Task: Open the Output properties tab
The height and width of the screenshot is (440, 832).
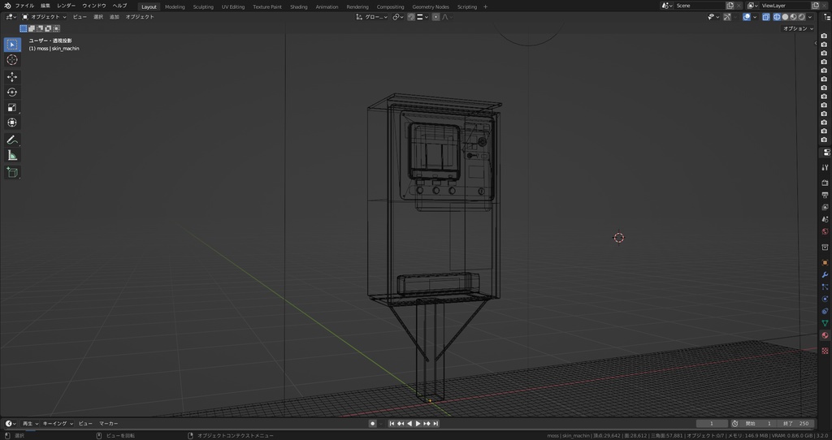Action: [825, 195]
